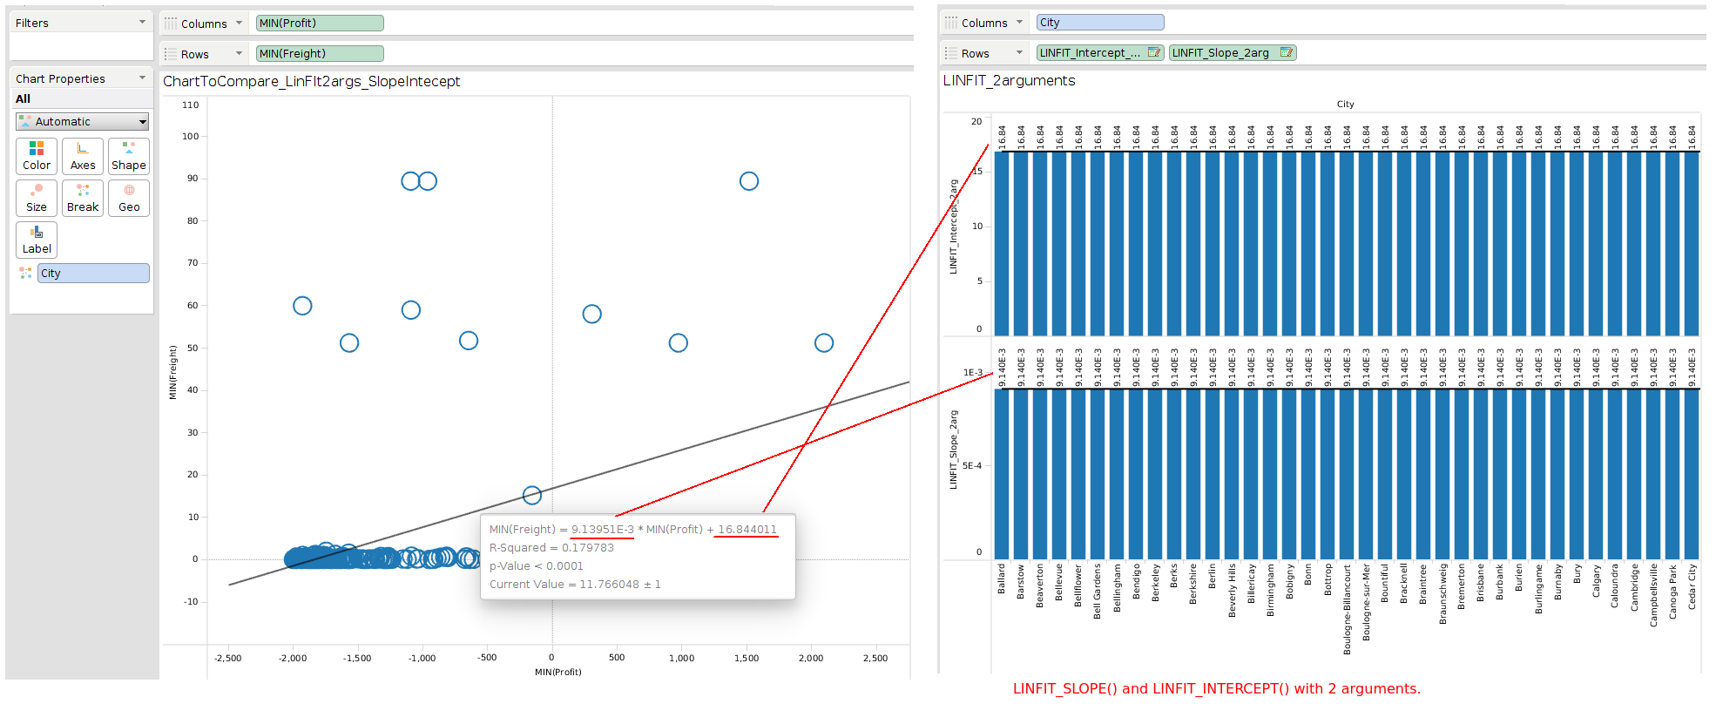Screen dimensions: 1716x724
Task: Click the LINFIT_Intercept_2arg axis title
Action: 953,227
